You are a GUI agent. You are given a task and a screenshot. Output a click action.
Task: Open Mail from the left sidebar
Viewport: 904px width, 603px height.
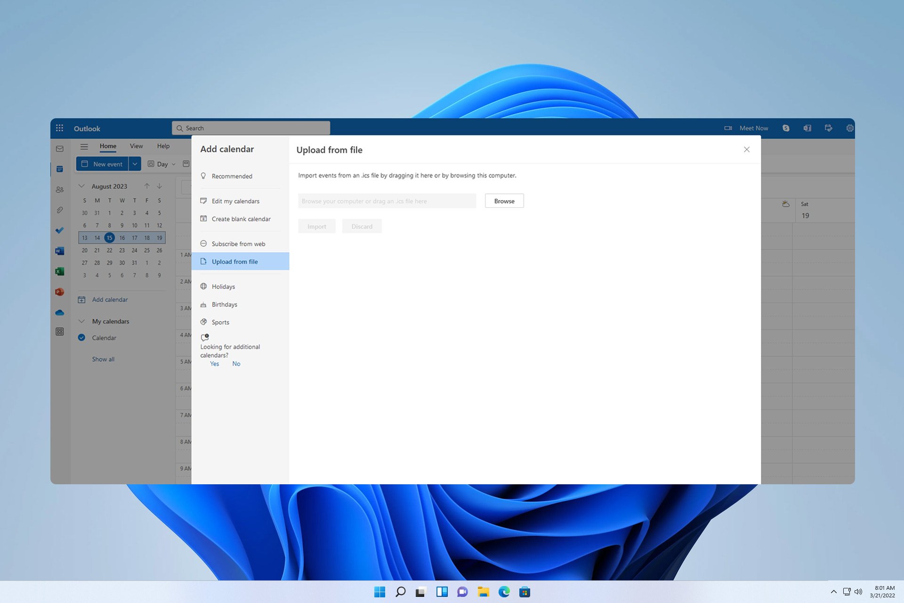pyautogui.click(x=60, y=149)
